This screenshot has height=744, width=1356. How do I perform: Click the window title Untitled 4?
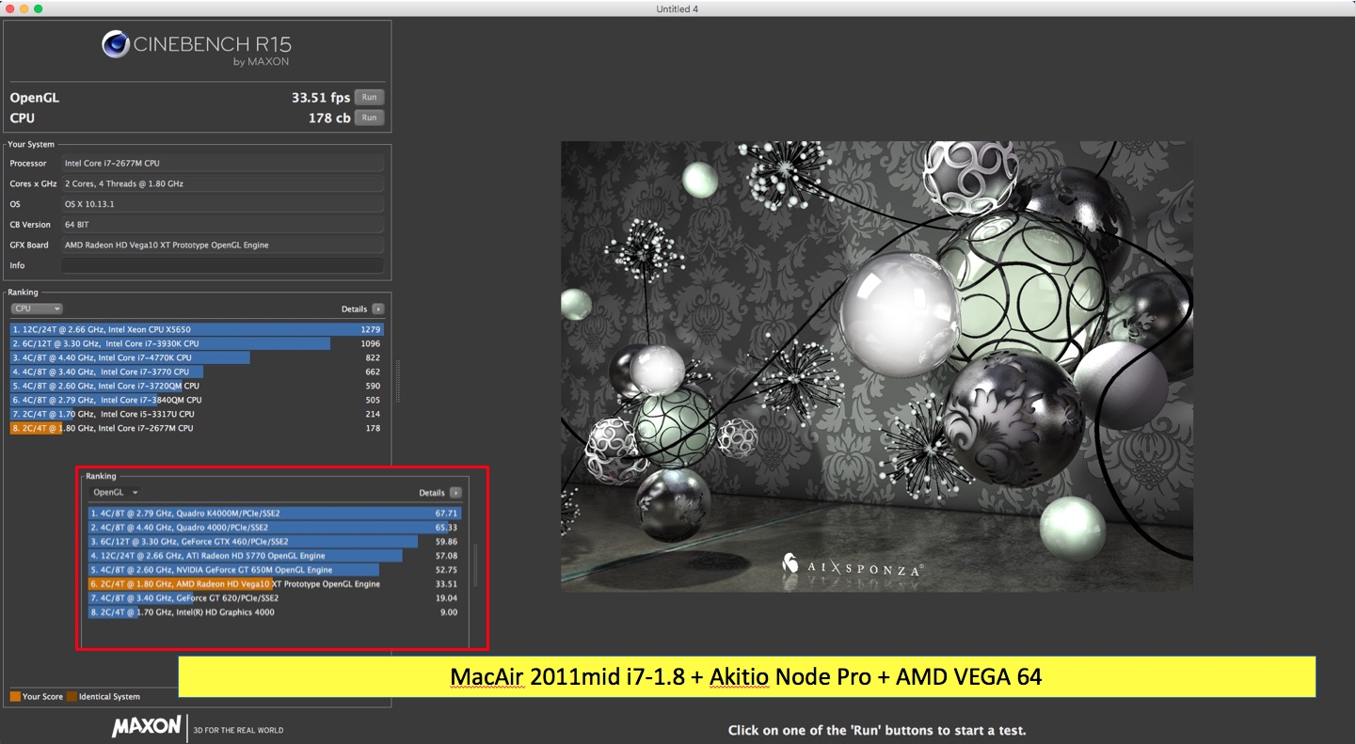point(678,8)
